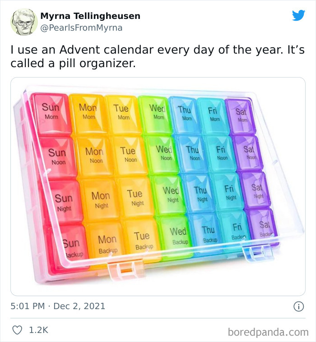316x342 pixels.
Task: Click the orange Mon Noon compartment
Action: (x=94, y=155)
